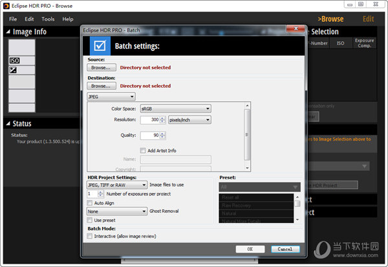388x267 pixels.
Task: Cancel the Batch settings dialog
Action: pyautogui.click(x=285, y=249)
